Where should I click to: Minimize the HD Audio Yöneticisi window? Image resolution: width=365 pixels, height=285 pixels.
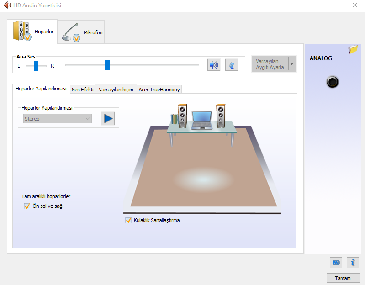(313, 5)
